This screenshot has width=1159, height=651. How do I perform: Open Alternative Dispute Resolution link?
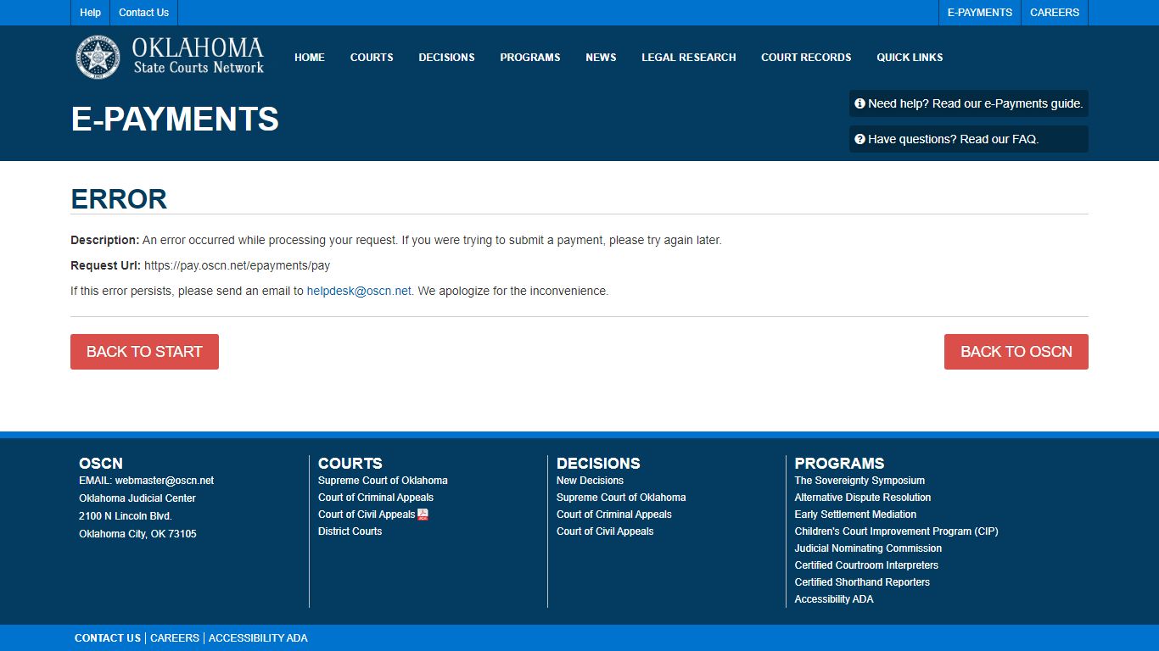[863, 498]
